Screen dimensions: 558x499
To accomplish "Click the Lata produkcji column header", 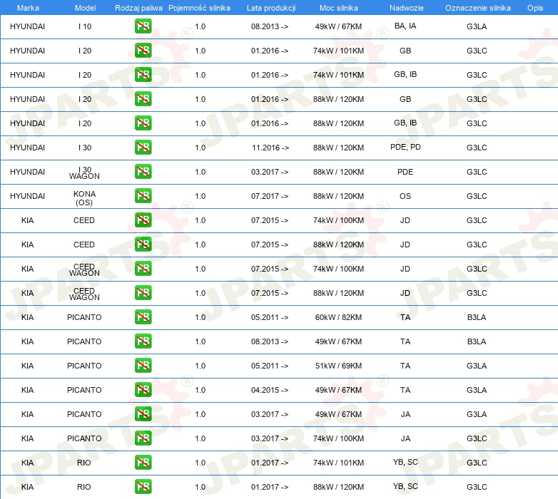I will tap(271, 8).
